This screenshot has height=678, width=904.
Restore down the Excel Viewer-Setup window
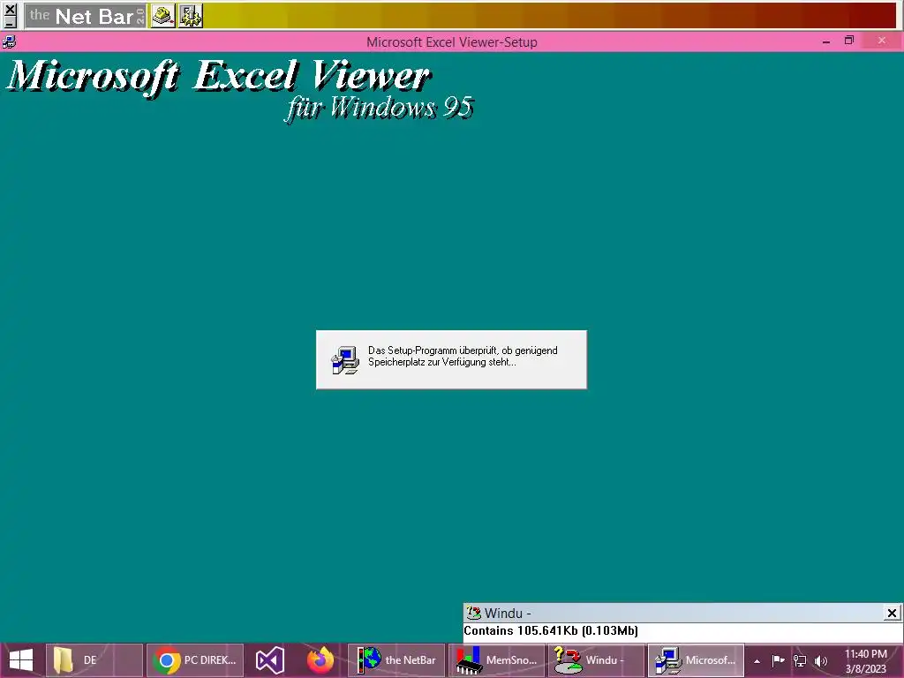(849, 41)
